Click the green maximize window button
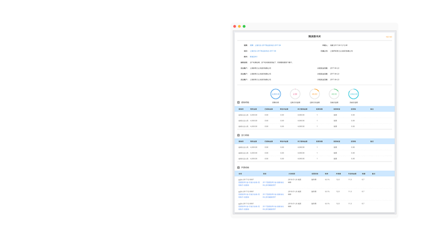The height and width of the screenshot is (243, 448). [x=244, y=26]
